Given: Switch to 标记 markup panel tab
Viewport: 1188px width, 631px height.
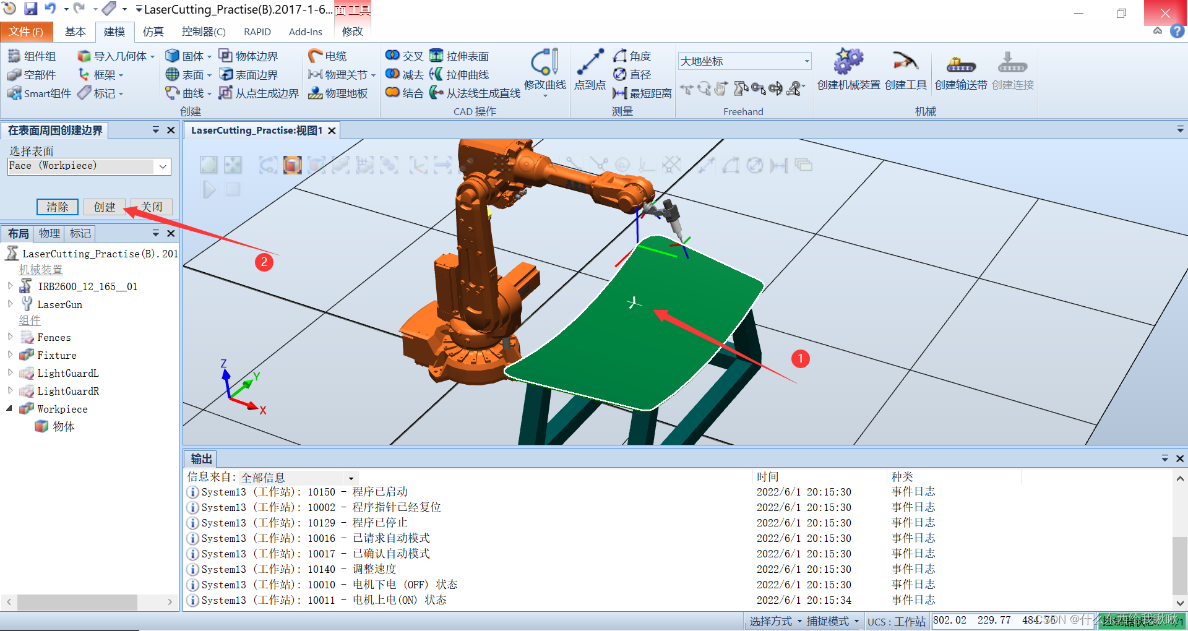Looking at the screenshot, I should pos(80,233).
